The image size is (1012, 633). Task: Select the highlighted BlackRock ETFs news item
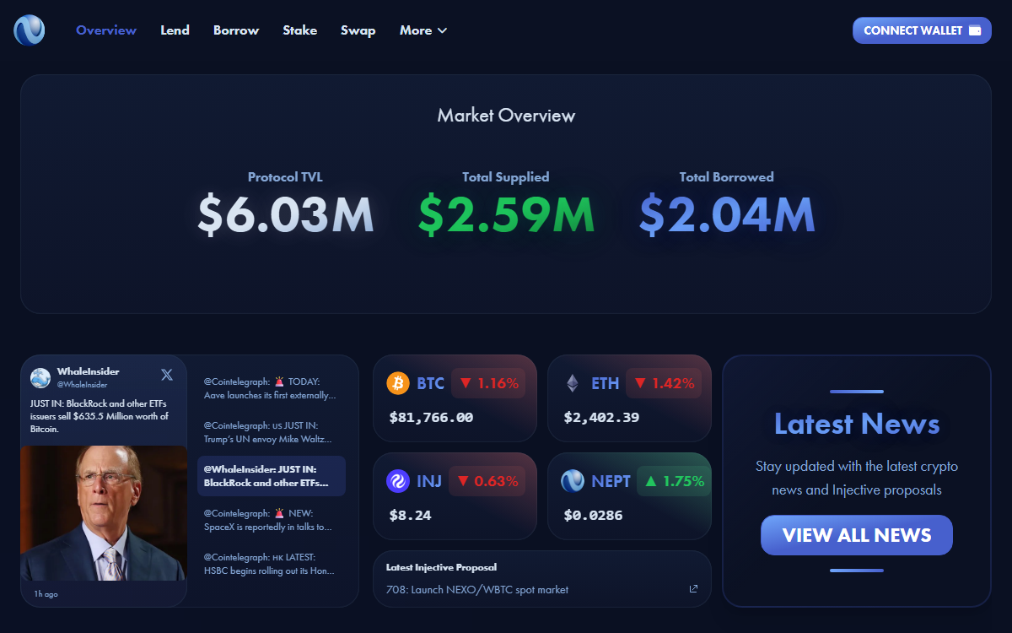tap(271, 476)
